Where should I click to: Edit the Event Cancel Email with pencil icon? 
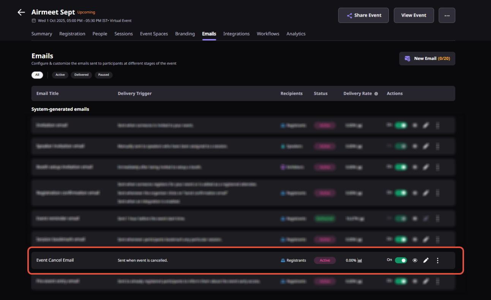click(426, 260)
